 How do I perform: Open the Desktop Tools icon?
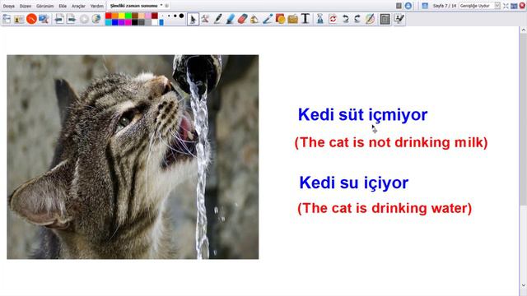click(x=44, y=19)
